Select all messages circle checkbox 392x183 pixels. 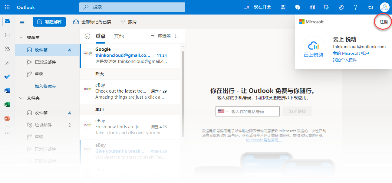click(x=87, y=36)
